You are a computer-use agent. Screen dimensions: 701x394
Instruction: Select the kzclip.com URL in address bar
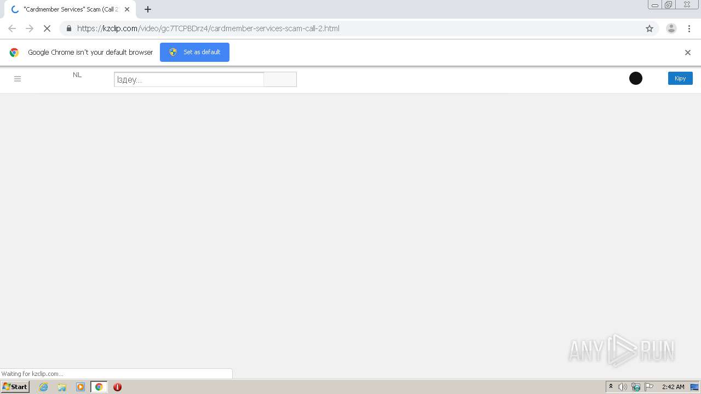pos(208,28)
